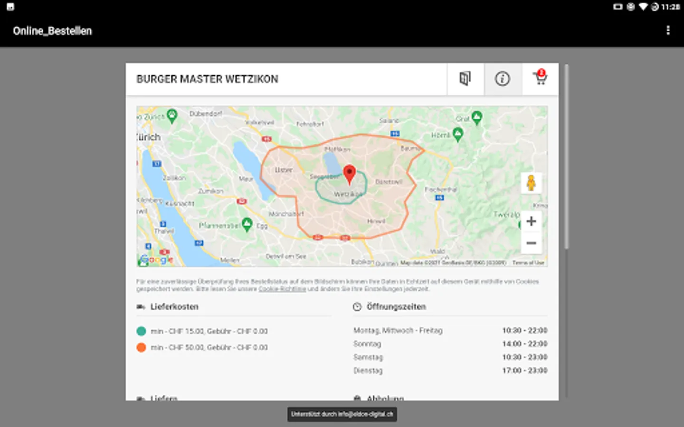This screenshot has height=427, width=684.
Task: Click the green park marker near Zürich
Action: coord(172,115)
